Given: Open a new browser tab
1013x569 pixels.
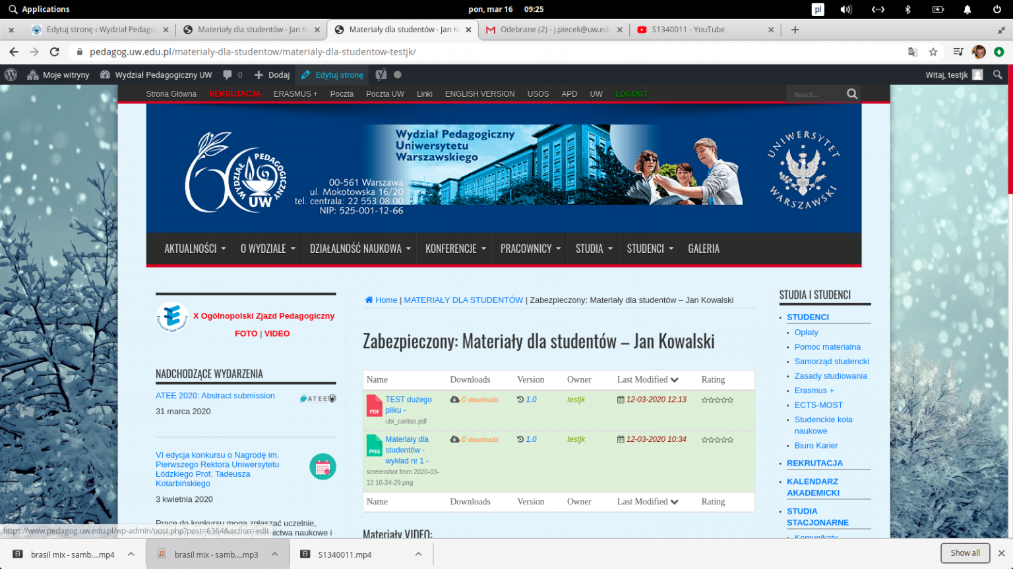Looking at the screenshot, I should [795, 30].
